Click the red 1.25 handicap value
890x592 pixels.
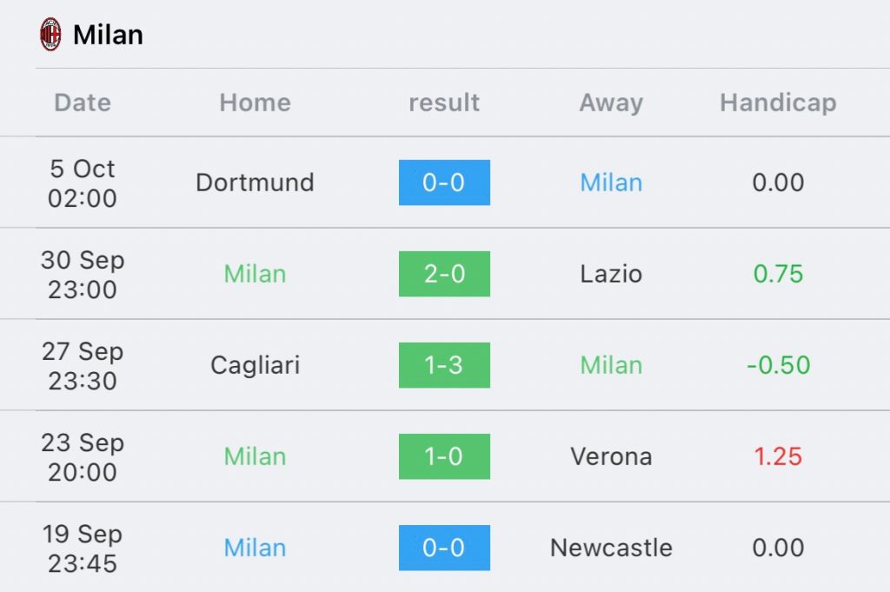[x=778, y=457]
